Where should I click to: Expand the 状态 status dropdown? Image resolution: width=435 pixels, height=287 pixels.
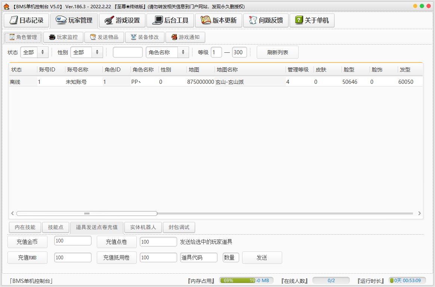tap(34, 52)
